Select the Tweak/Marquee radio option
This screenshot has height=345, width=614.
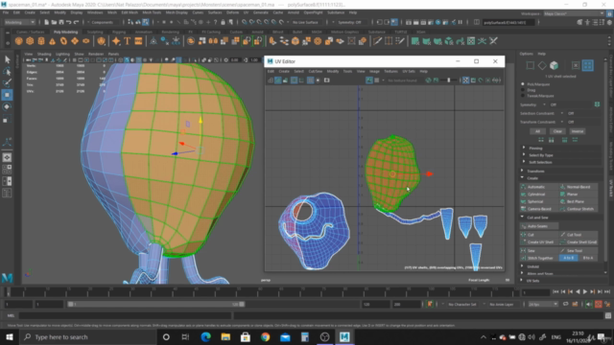click(523, 96)
